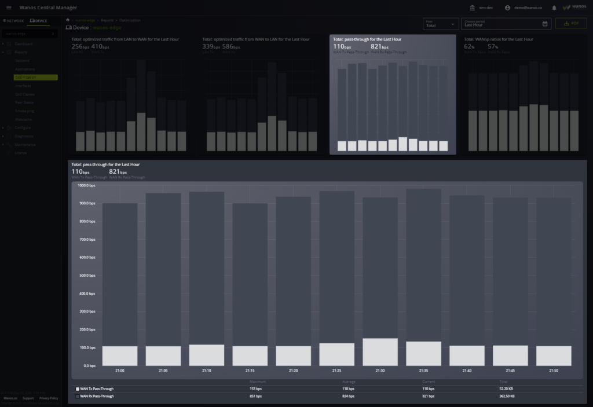Click the home breadcrumb icon
This screenshot has width=593, height=407.
tap(68, 20)
